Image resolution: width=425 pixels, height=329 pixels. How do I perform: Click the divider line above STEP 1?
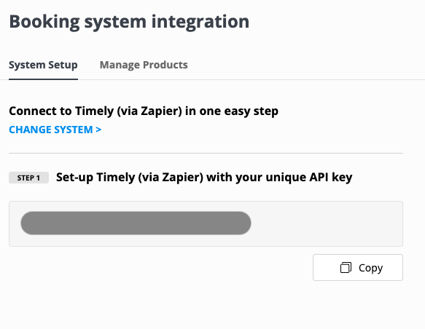pyautogui.click(x=206, y=153)
